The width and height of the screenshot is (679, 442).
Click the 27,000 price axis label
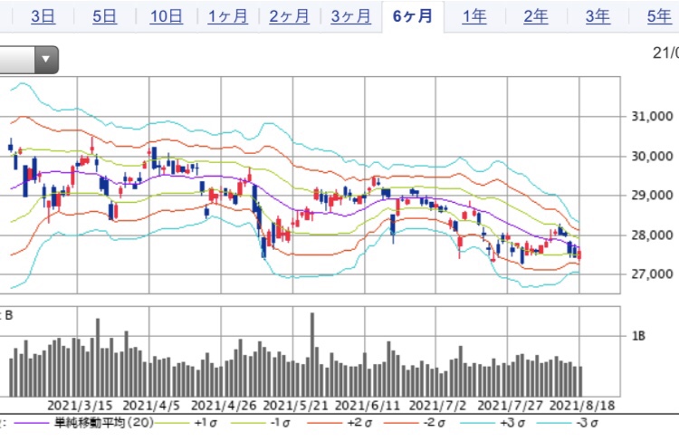coord(652,274)
